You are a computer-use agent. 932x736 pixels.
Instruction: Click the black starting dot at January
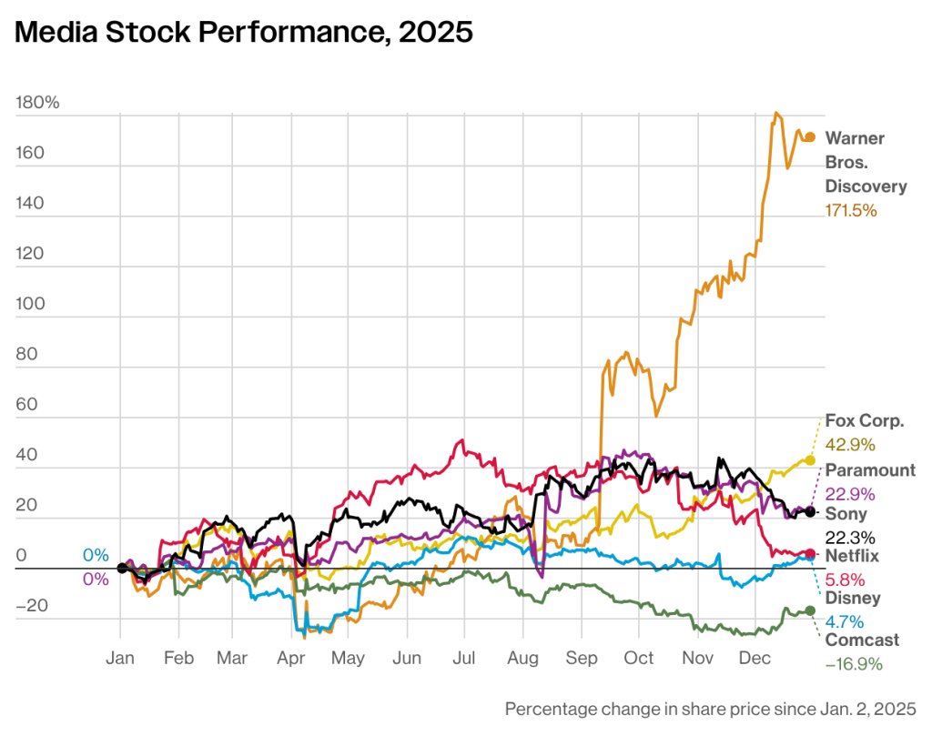pyautogui.click(x=122, y=568)
